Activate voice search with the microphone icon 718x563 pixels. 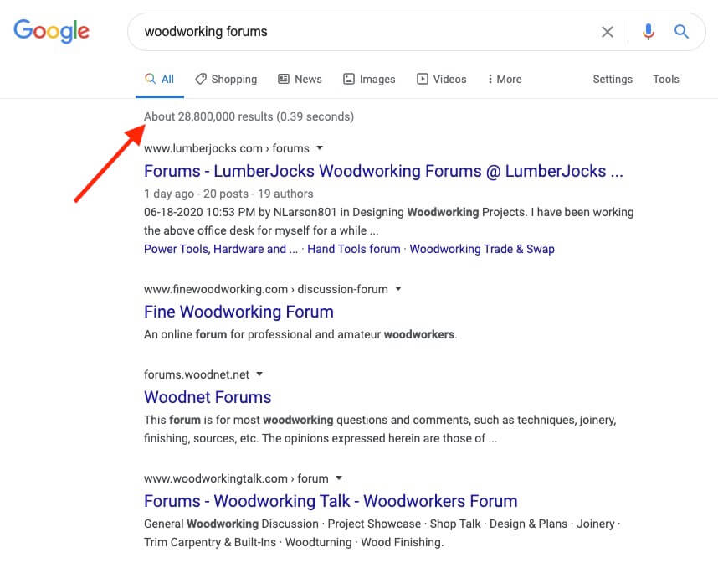click(649, 32)
